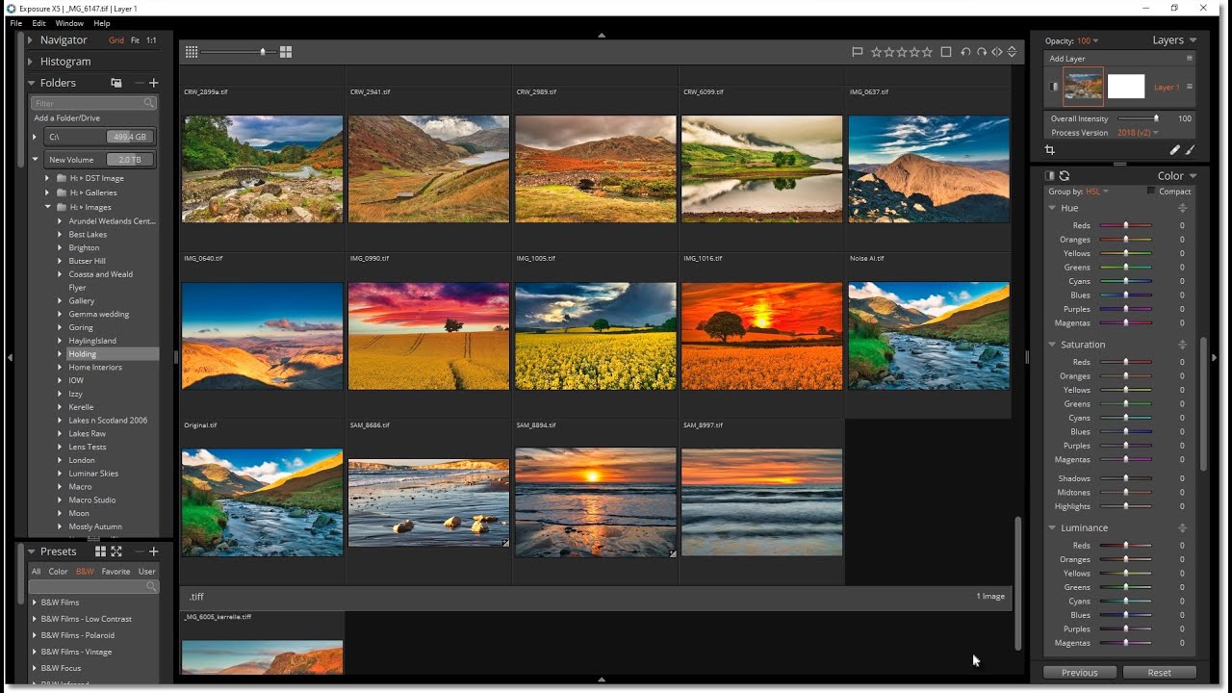This screenshot has height=693, width=1232.
Task: Click Saturation targeted adjustment icon
Action: coord(1183,345)
